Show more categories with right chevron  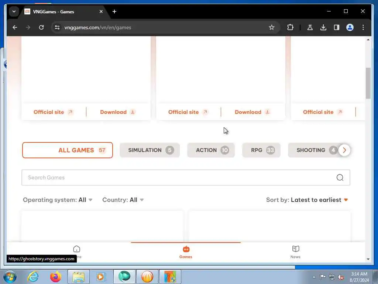click(x=344, y=150)
